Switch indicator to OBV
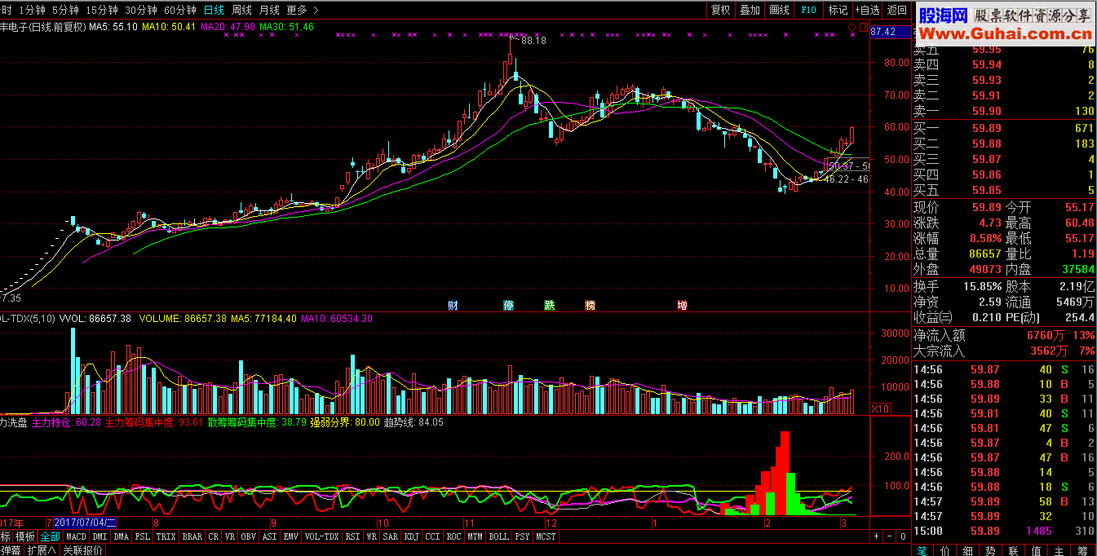Screen dimensions: 1097x556 tap(247, 536)
